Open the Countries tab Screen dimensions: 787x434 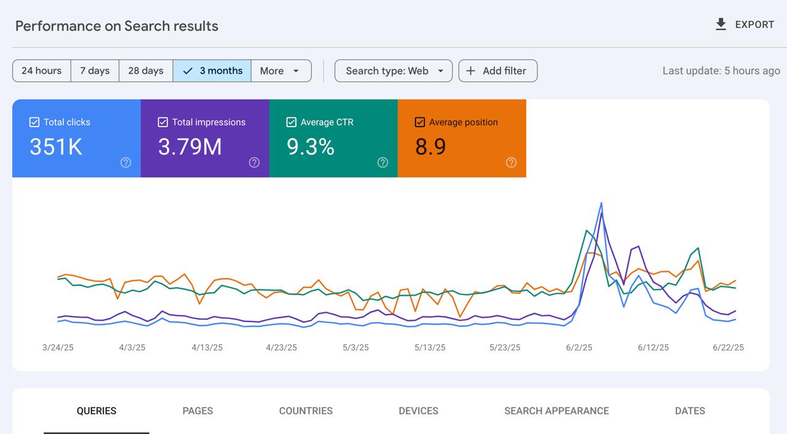coord(306,411)
